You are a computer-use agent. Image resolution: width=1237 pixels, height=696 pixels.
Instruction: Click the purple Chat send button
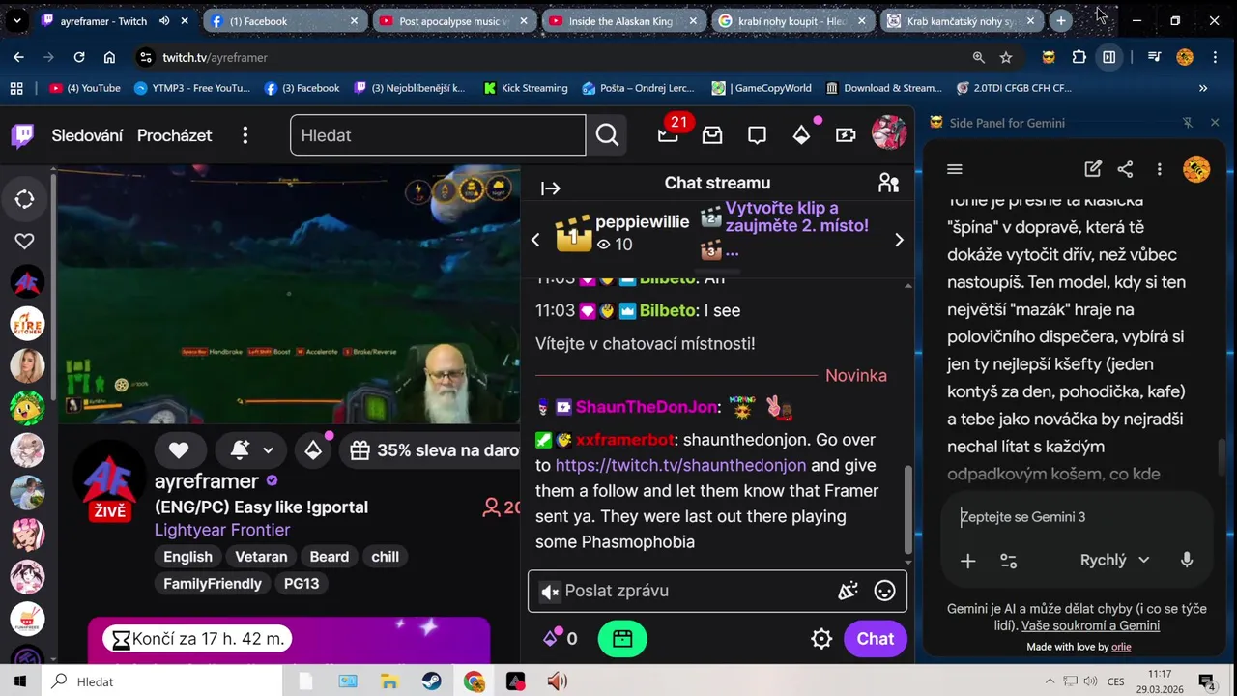click(x=875, y=639)
